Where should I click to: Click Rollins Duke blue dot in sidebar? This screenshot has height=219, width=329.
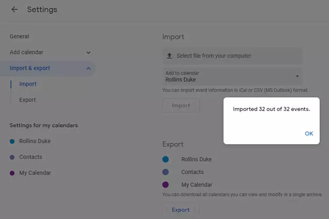pos(12,141)
